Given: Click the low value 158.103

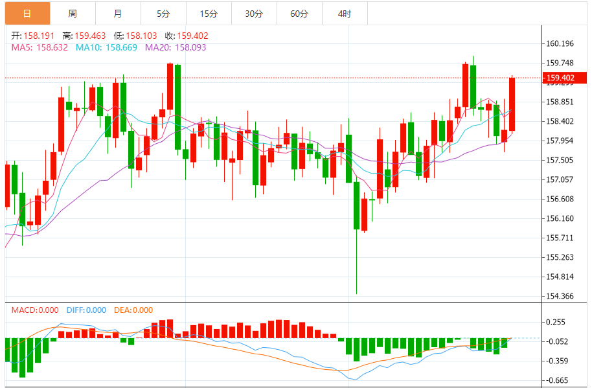Looking at the screenshot, I should (141, 36).
